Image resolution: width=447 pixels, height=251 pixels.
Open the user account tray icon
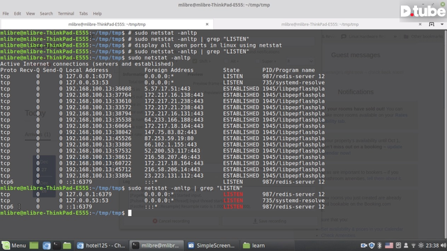[406, 245]
